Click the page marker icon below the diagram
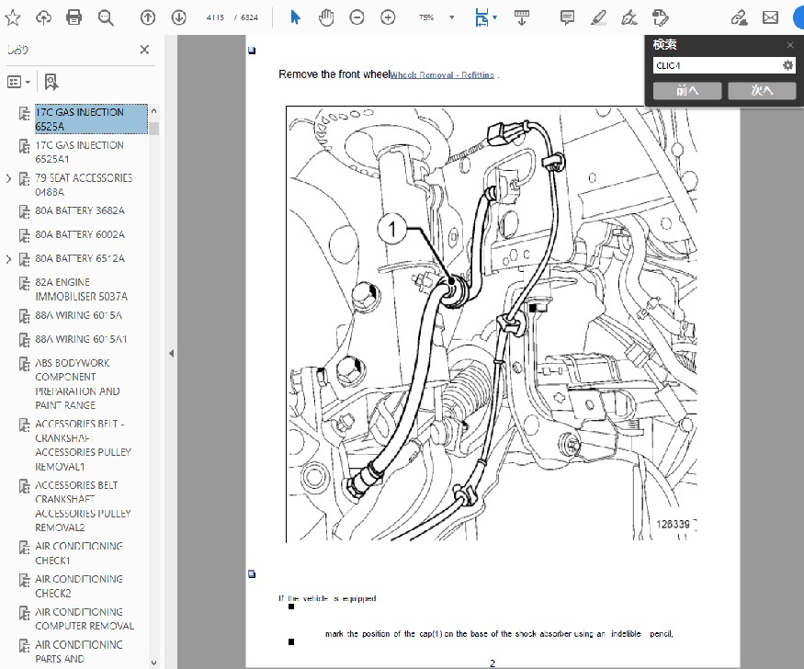 [252, 574]
